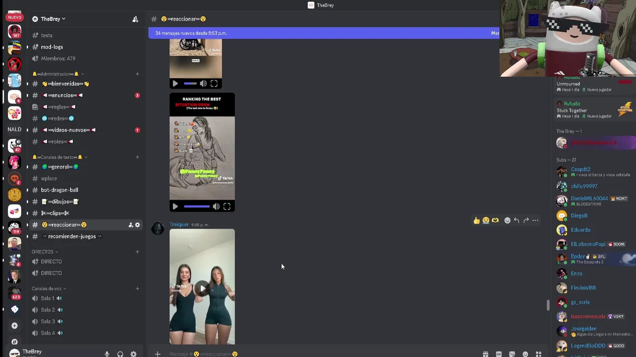Open user settings gear next to TheBrey
The width and height of the screenshot is (636, 357).
tap(133, 354)
